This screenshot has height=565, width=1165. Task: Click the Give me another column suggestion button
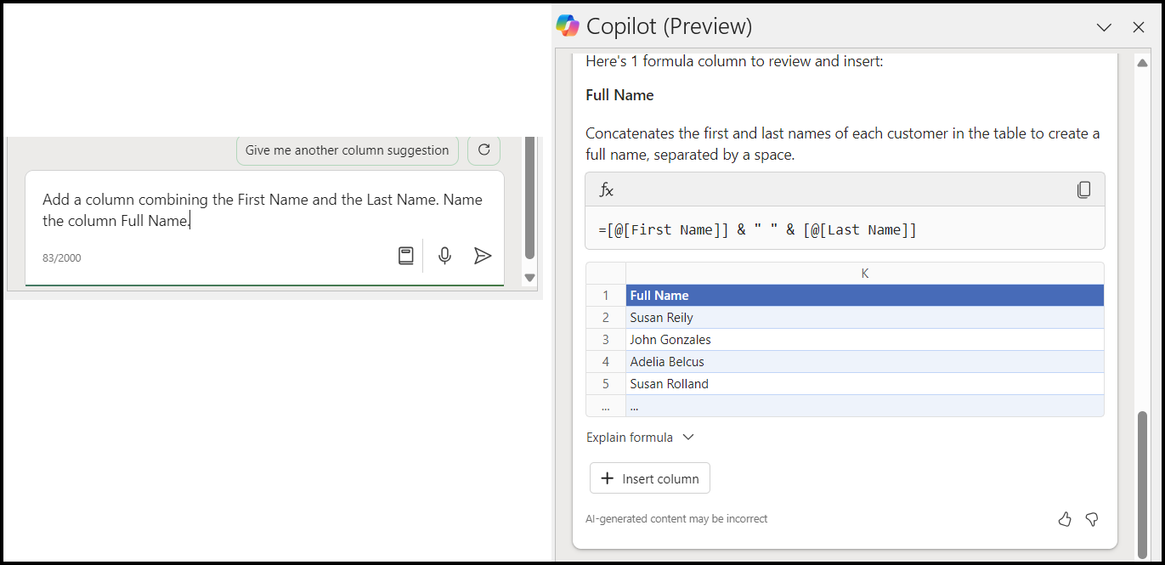347,150
